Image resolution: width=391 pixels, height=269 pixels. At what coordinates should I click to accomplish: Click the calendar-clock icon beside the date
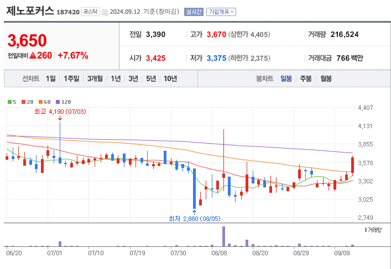pos(105,12)
